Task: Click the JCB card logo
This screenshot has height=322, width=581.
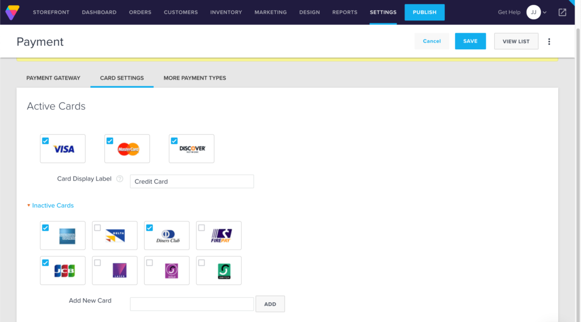Action: (65, 271)
